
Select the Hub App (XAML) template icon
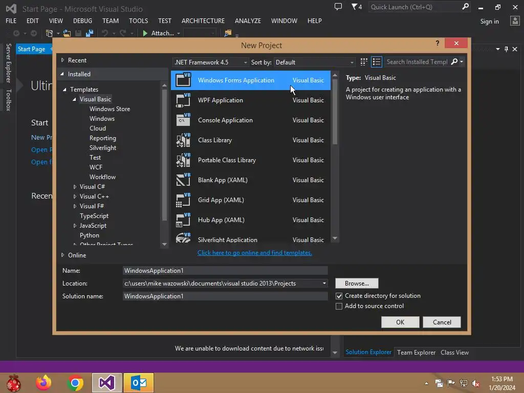183,220
